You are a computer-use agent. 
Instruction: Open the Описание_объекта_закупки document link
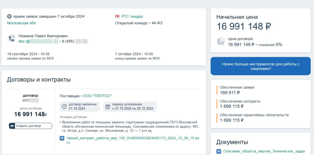pos(264,151)
